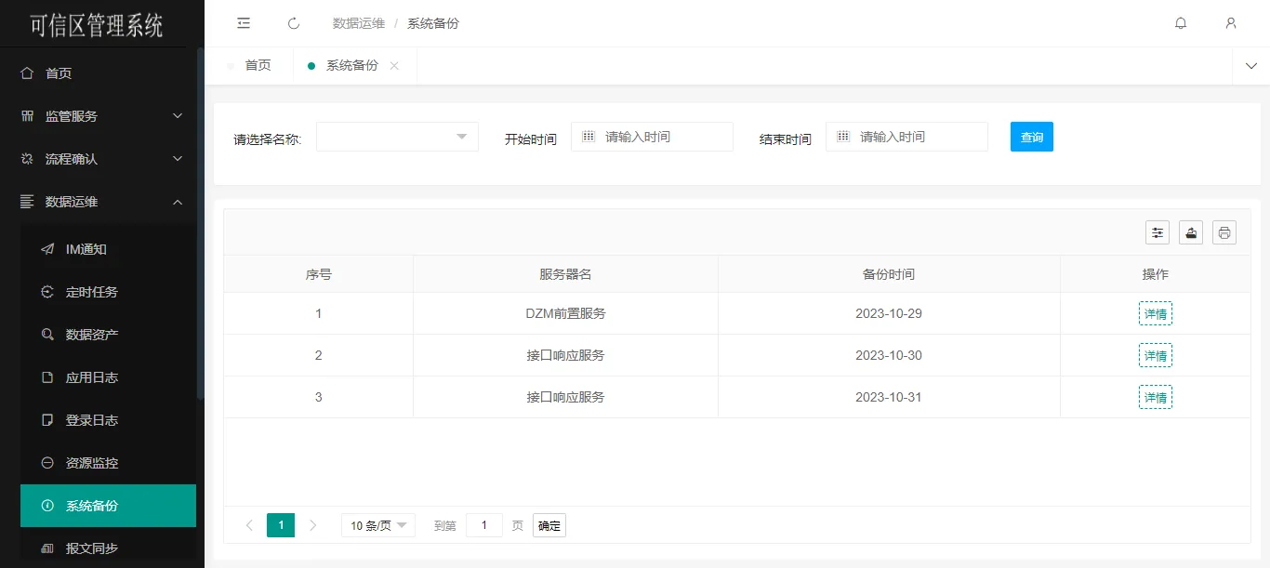
Task: Click the 查询 button
Action: point(1031,137)
